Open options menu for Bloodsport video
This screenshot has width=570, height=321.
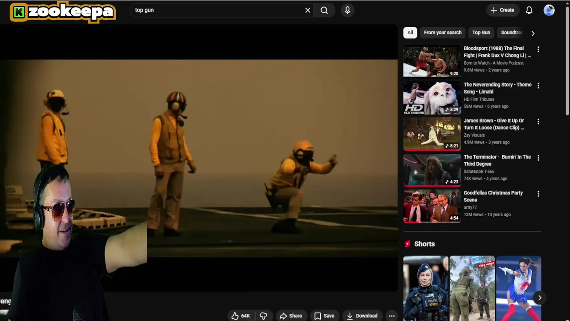point(538,49)
